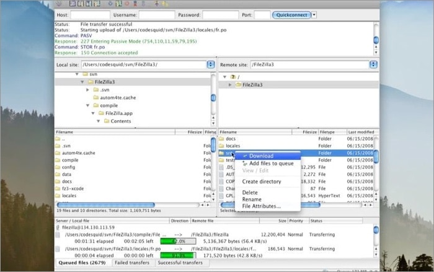Choose Download from the context menu
This screenshot has width=434, height=272.
pyautogui.click(x=261, y=156)
